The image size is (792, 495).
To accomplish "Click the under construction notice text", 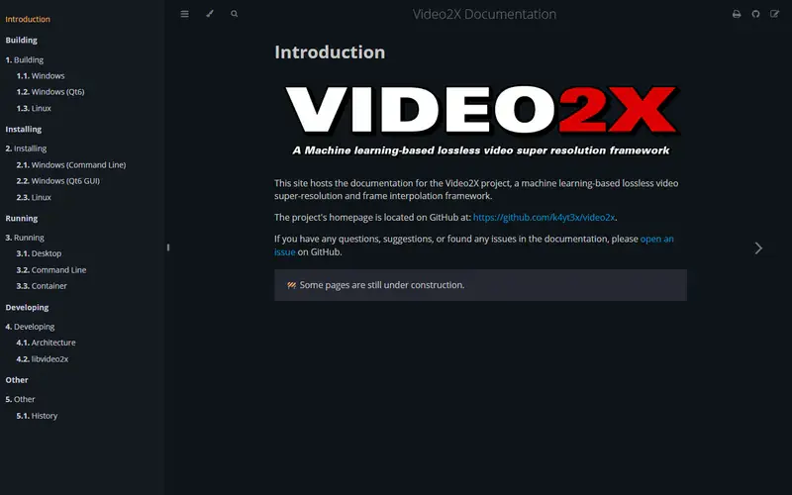I will tap(382, 285).
